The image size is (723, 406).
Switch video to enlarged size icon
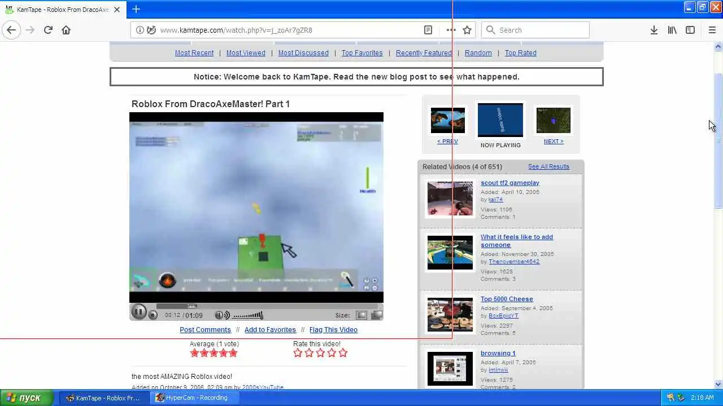[376, 315]
